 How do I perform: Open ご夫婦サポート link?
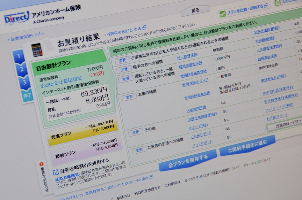pos(201,135)
